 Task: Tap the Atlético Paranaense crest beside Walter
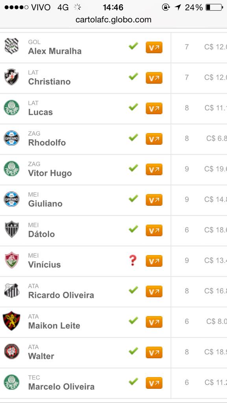[x=12, y=351]
